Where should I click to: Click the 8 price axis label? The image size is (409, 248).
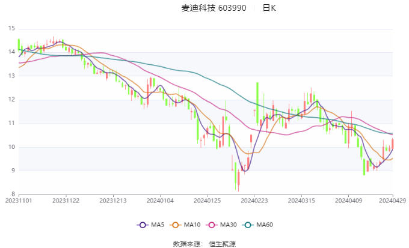click(11, 195)
